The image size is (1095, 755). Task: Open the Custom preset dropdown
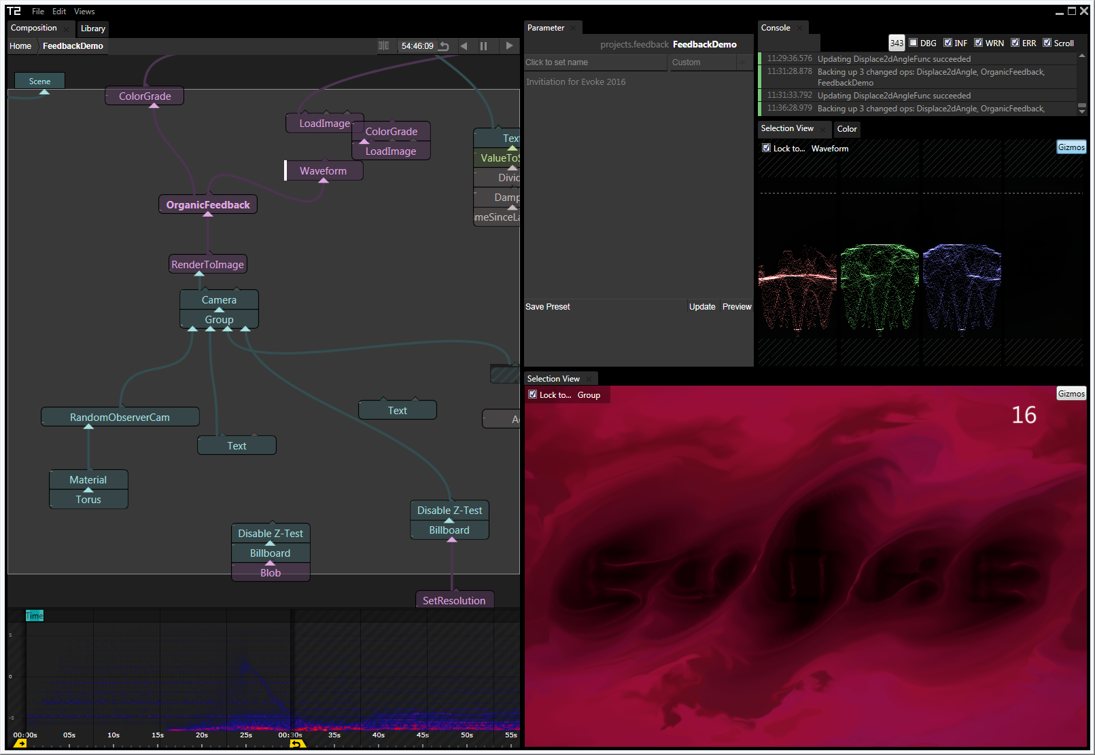coord(702,62)
